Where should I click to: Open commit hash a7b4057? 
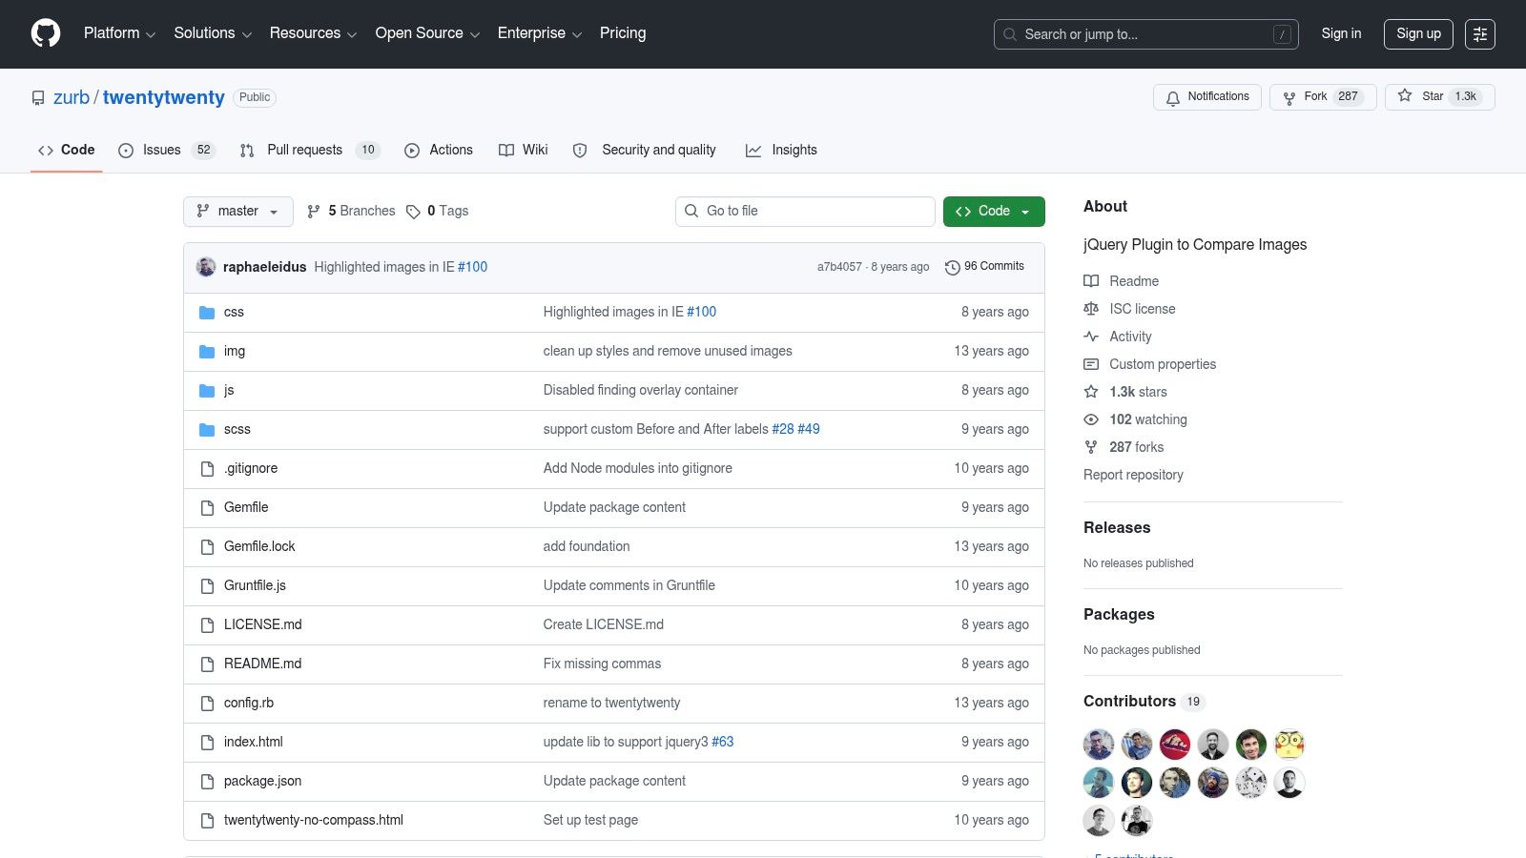click(x=839, y=267)
